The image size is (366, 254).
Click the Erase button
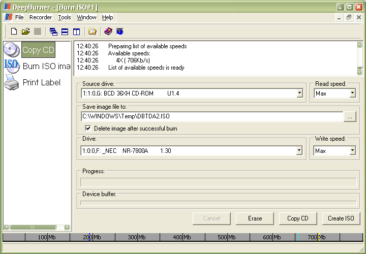click(x=255, y=218)
